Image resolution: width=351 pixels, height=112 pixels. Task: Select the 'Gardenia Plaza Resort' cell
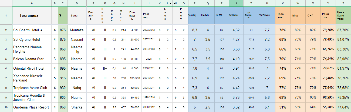click(32, 107)
